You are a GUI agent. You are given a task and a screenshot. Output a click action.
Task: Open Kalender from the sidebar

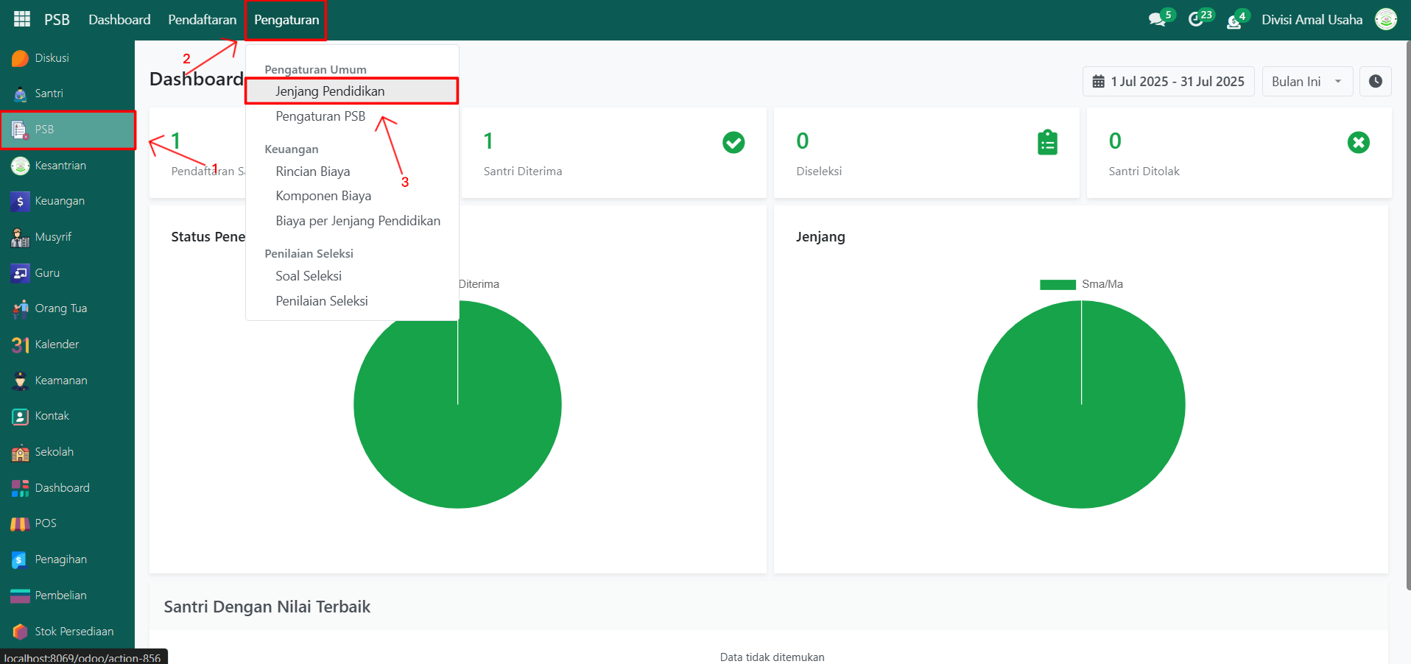click(x=21, y=345)
